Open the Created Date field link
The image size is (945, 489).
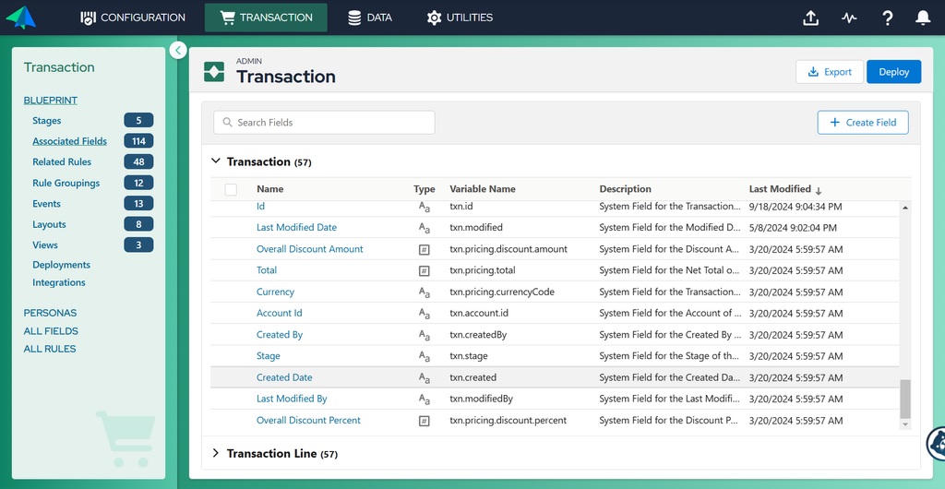pyautogui.click(x=284, y=377)
